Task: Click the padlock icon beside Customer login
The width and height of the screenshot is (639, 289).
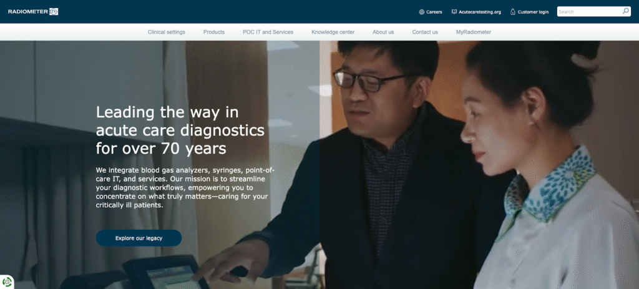Action: (x=513, y=12)
